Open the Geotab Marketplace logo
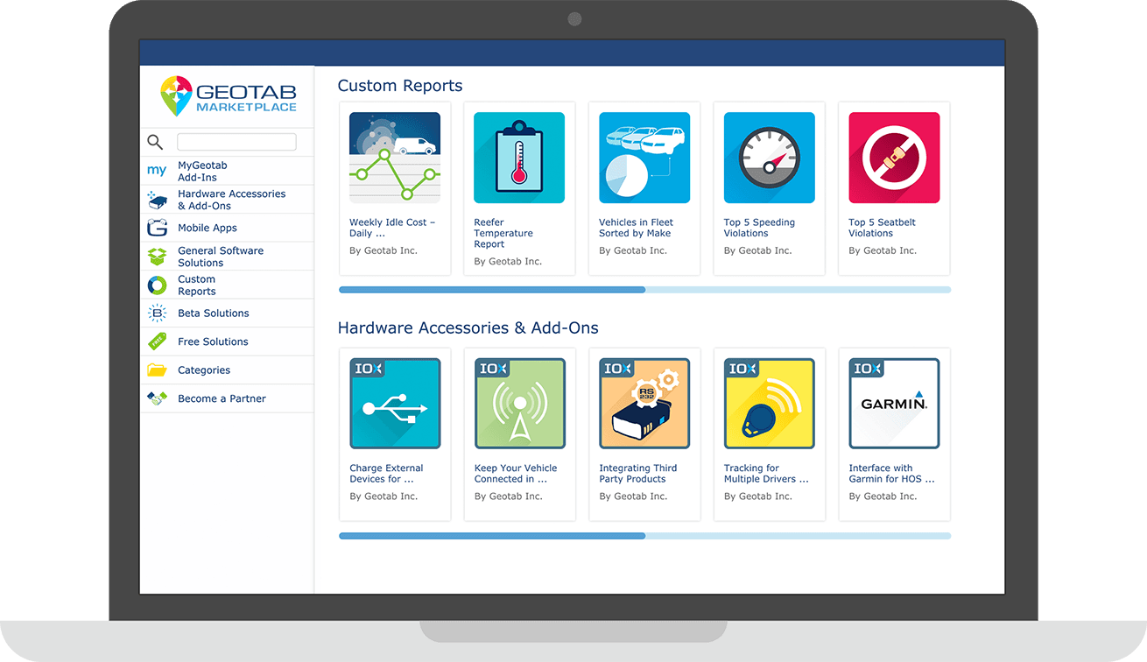 (x=228, y=96)
